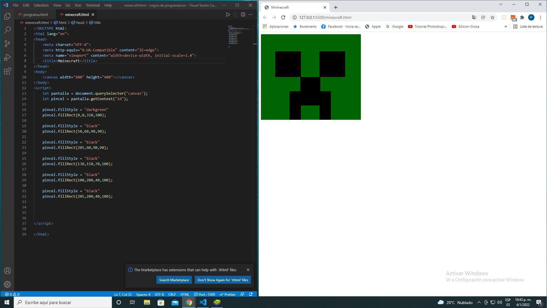
Task: Open the Bookmarks folder in bookmarks bar
Action: click(x=305, y=27)
